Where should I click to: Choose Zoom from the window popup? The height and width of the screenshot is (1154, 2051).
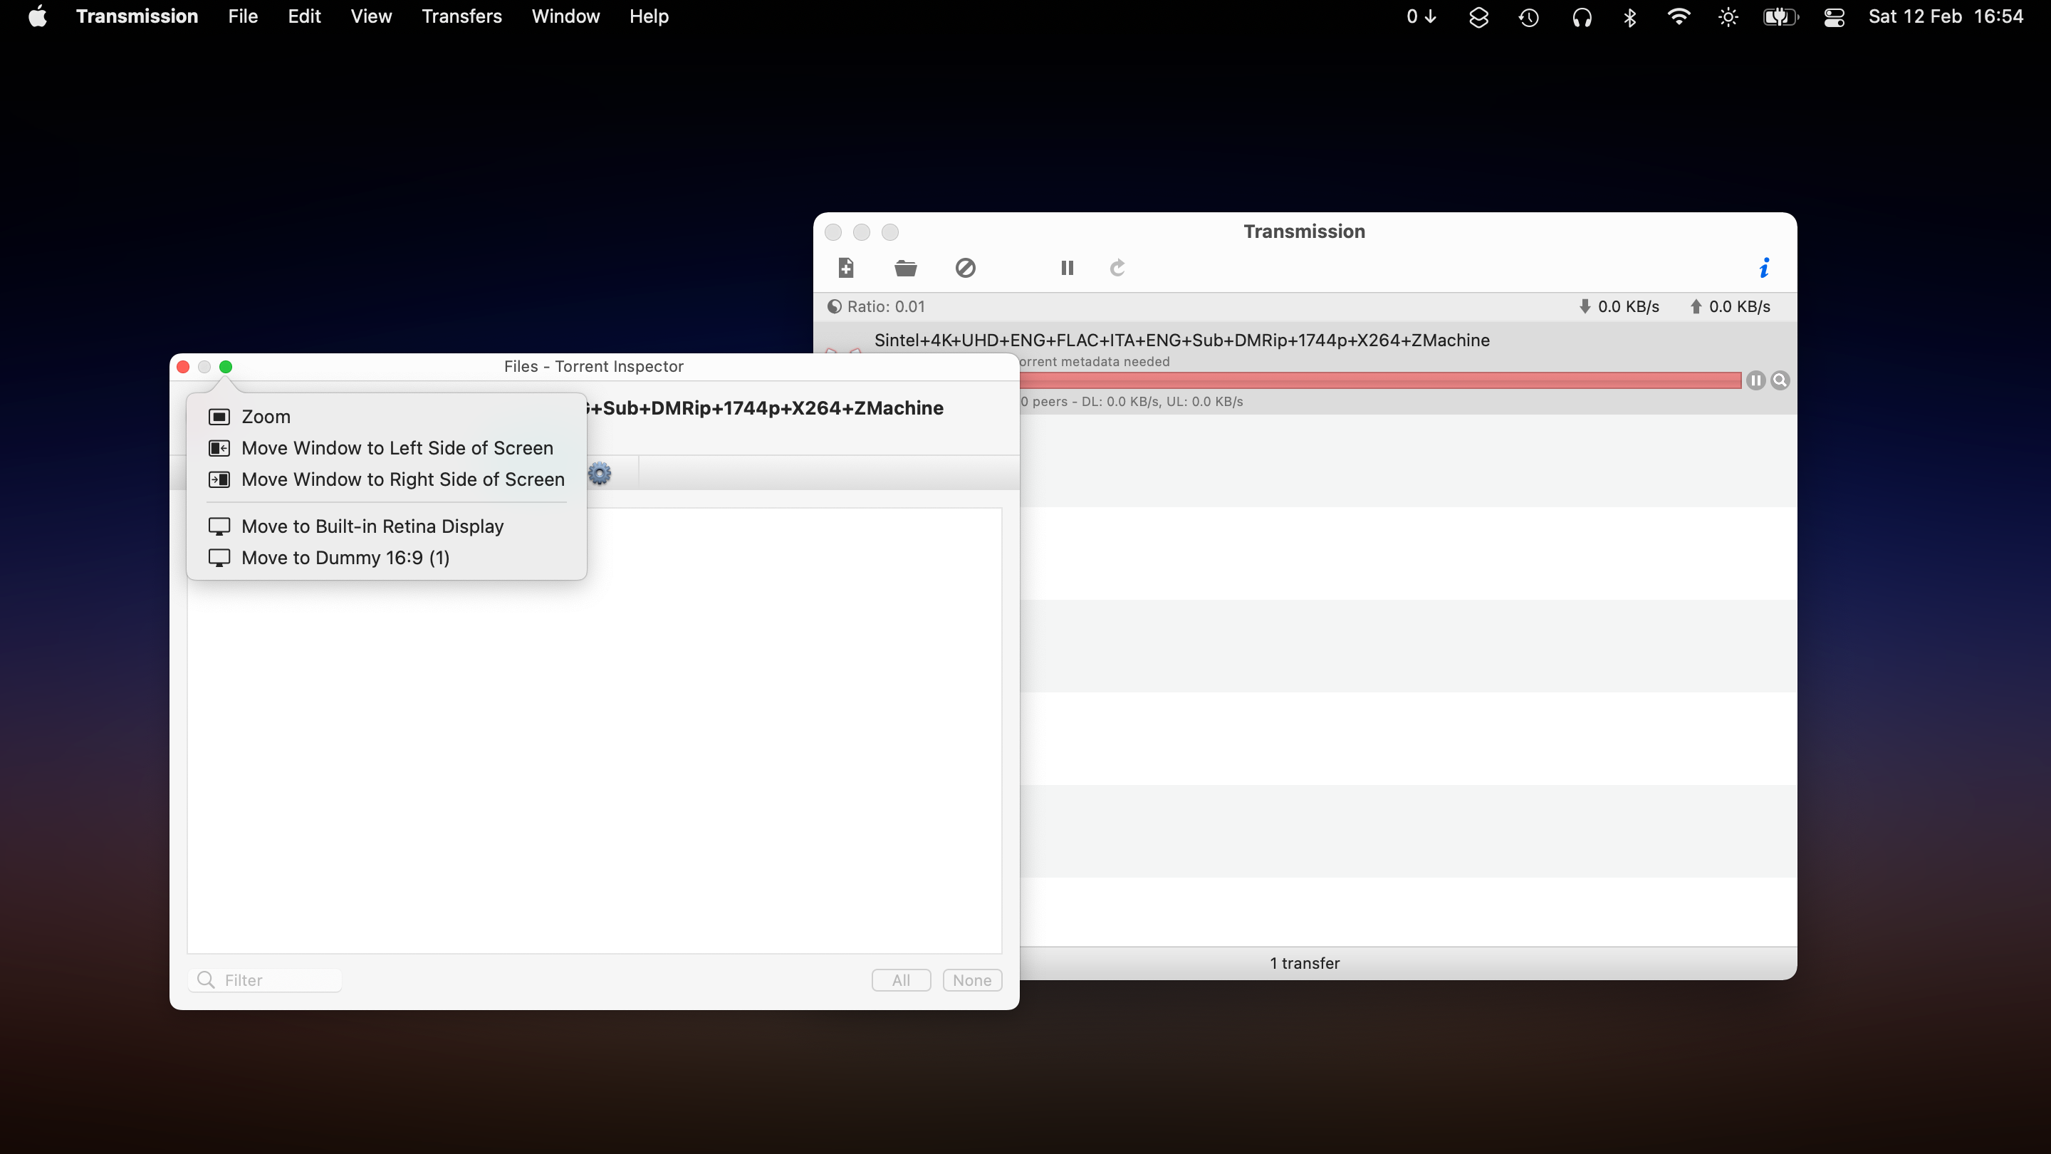coord(386,417)
